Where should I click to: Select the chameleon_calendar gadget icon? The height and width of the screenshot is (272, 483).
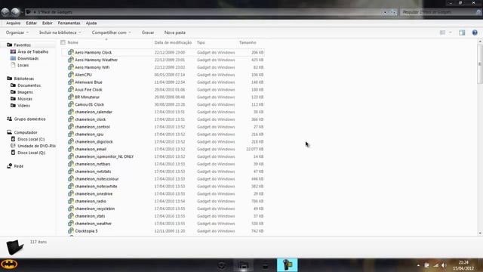(x=71, y=112)
